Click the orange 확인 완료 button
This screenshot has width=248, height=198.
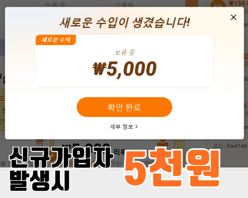coord(125,107)
